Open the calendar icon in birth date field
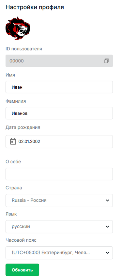Screen dimensions: 122x278 tap(13, 142)
